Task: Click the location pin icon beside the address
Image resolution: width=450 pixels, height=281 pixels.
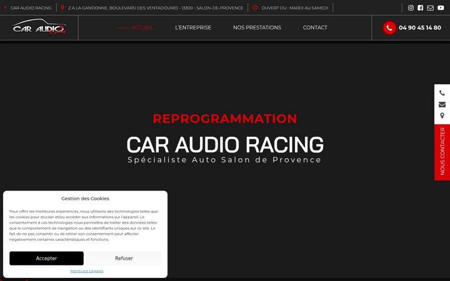Action: 62,7
